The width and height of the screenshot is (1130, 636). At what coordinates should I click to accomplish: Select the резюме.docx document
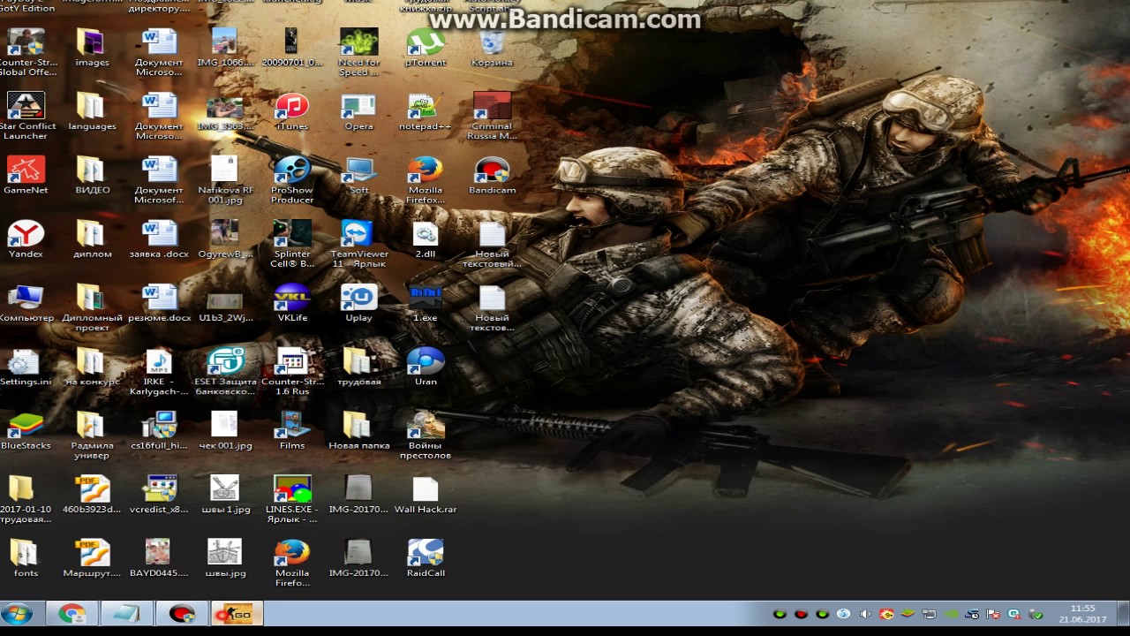tap(159, 302)
